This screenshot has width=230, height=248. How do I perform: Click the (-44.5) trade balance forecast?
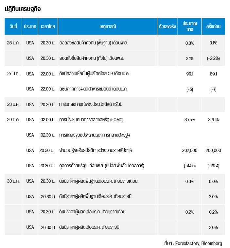[189, 166]
